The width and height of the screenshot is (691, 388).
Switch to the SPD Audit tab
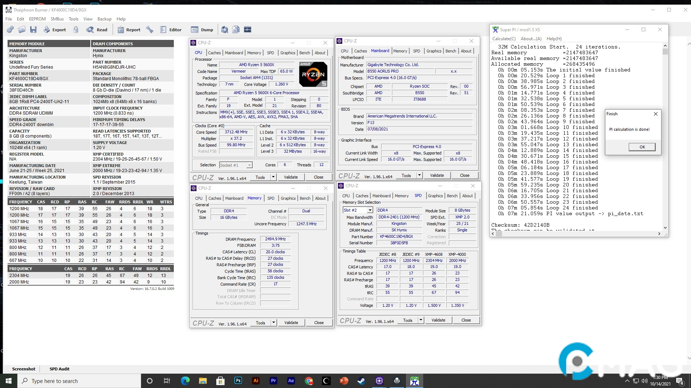tap(59, 369)
